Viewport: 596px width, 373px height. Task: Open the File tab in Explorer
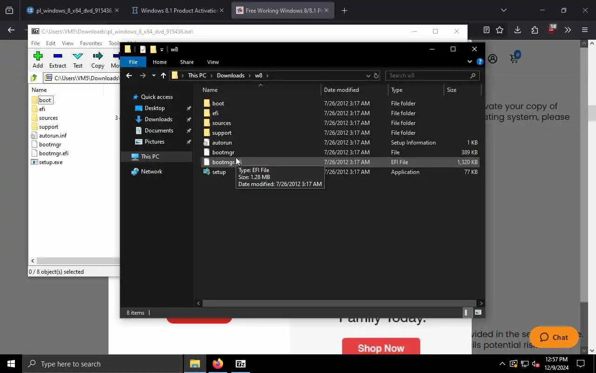point(133,62)
